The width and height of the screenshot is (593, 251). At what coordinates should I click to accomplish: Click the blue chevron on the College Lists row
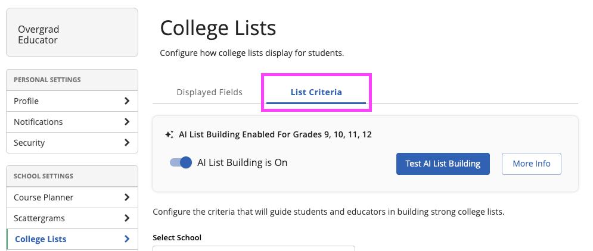(x=126, y=239)
